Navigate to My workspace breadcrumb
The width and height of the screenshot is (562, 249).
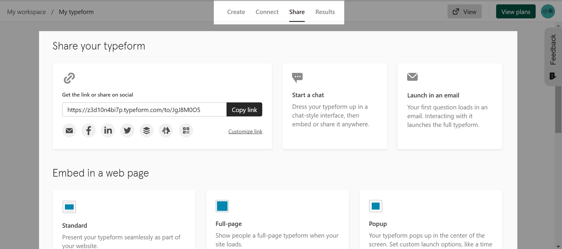[x=26, y=12]
